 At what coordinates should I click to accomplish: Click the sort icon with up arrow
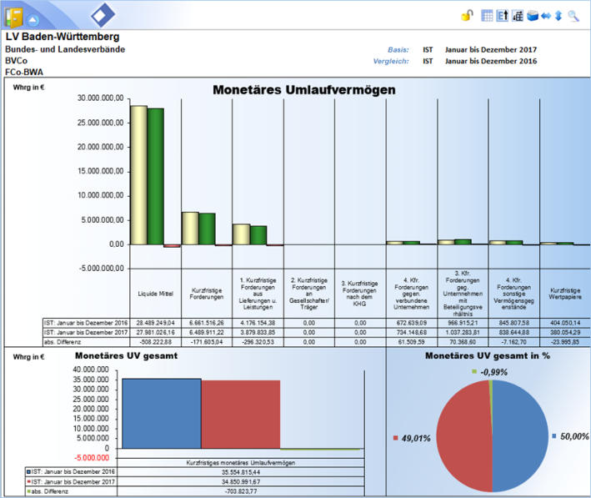pos(503,15)
